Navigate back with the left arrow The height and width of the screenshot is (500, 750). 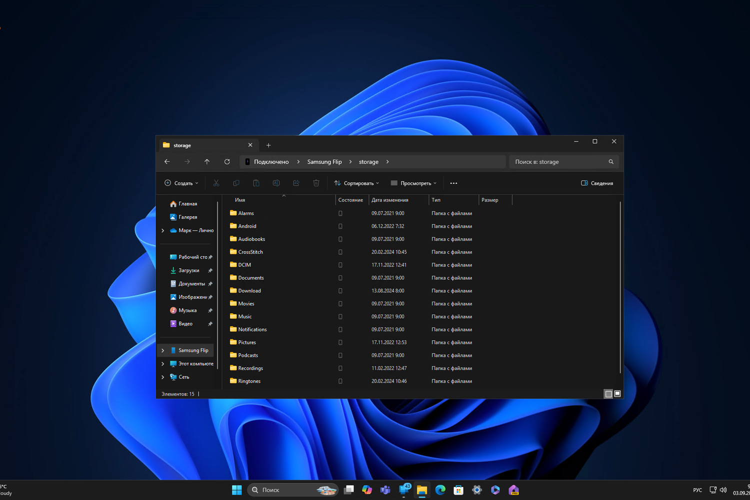click(x=167, y=161)
